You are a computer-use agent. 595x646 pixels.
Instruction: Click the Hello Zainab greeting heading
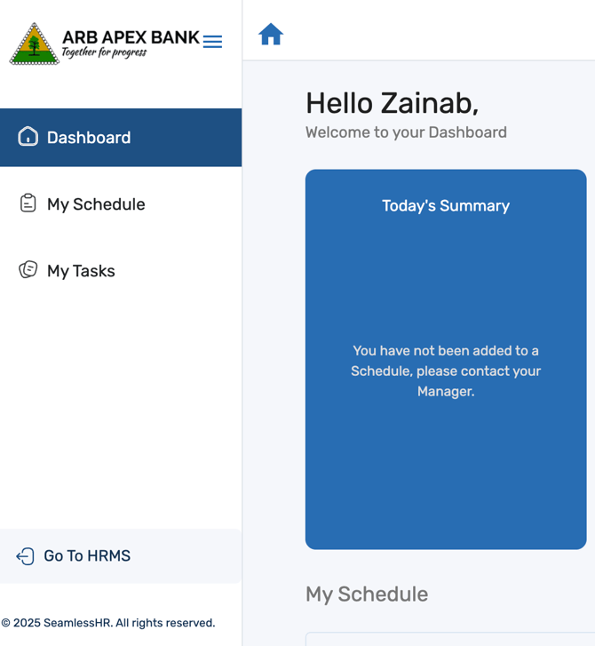tap(392, 104)
